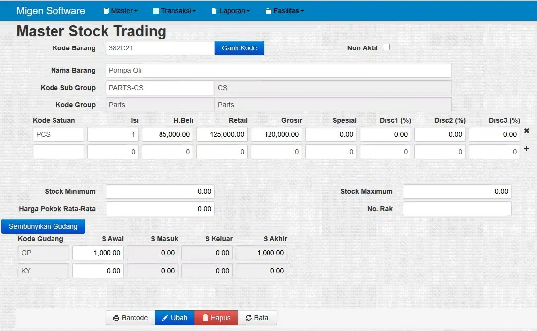
Task: Click the empty Kode Satuan field in second row
Action: [x=58, y=152]
